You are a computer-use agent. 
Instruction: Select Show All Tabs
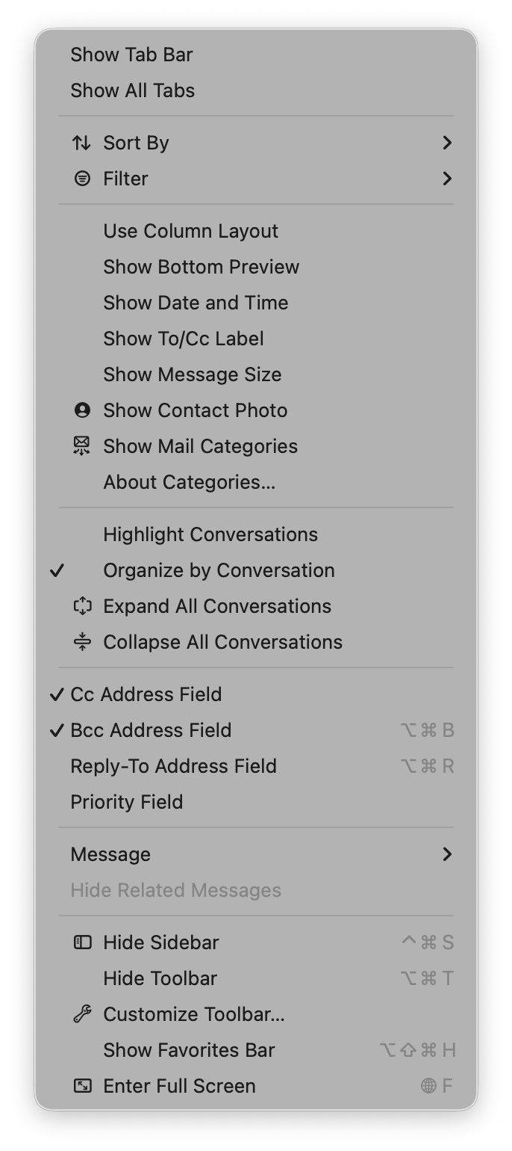point(132,90)
